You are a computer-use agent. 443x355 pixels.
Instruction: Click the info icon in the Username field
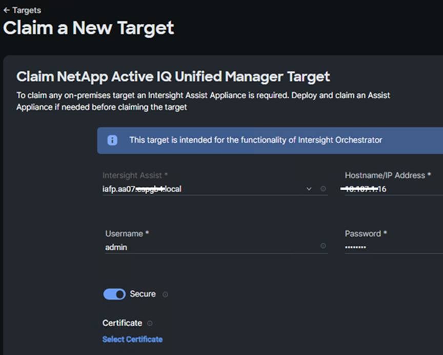coord(323,246)
